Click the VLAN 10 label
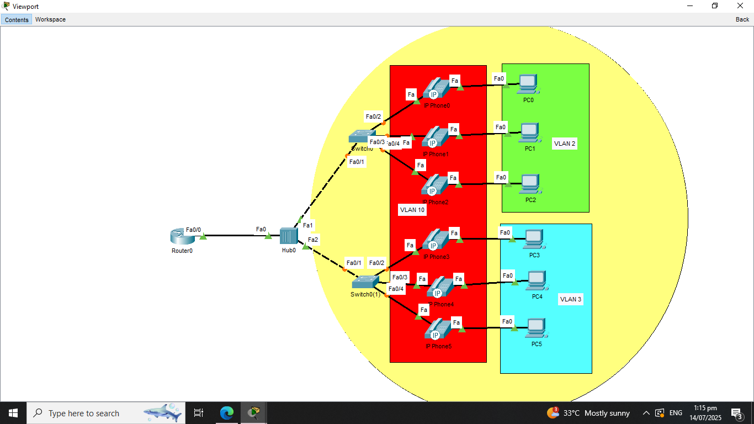 tap(412, 210)
